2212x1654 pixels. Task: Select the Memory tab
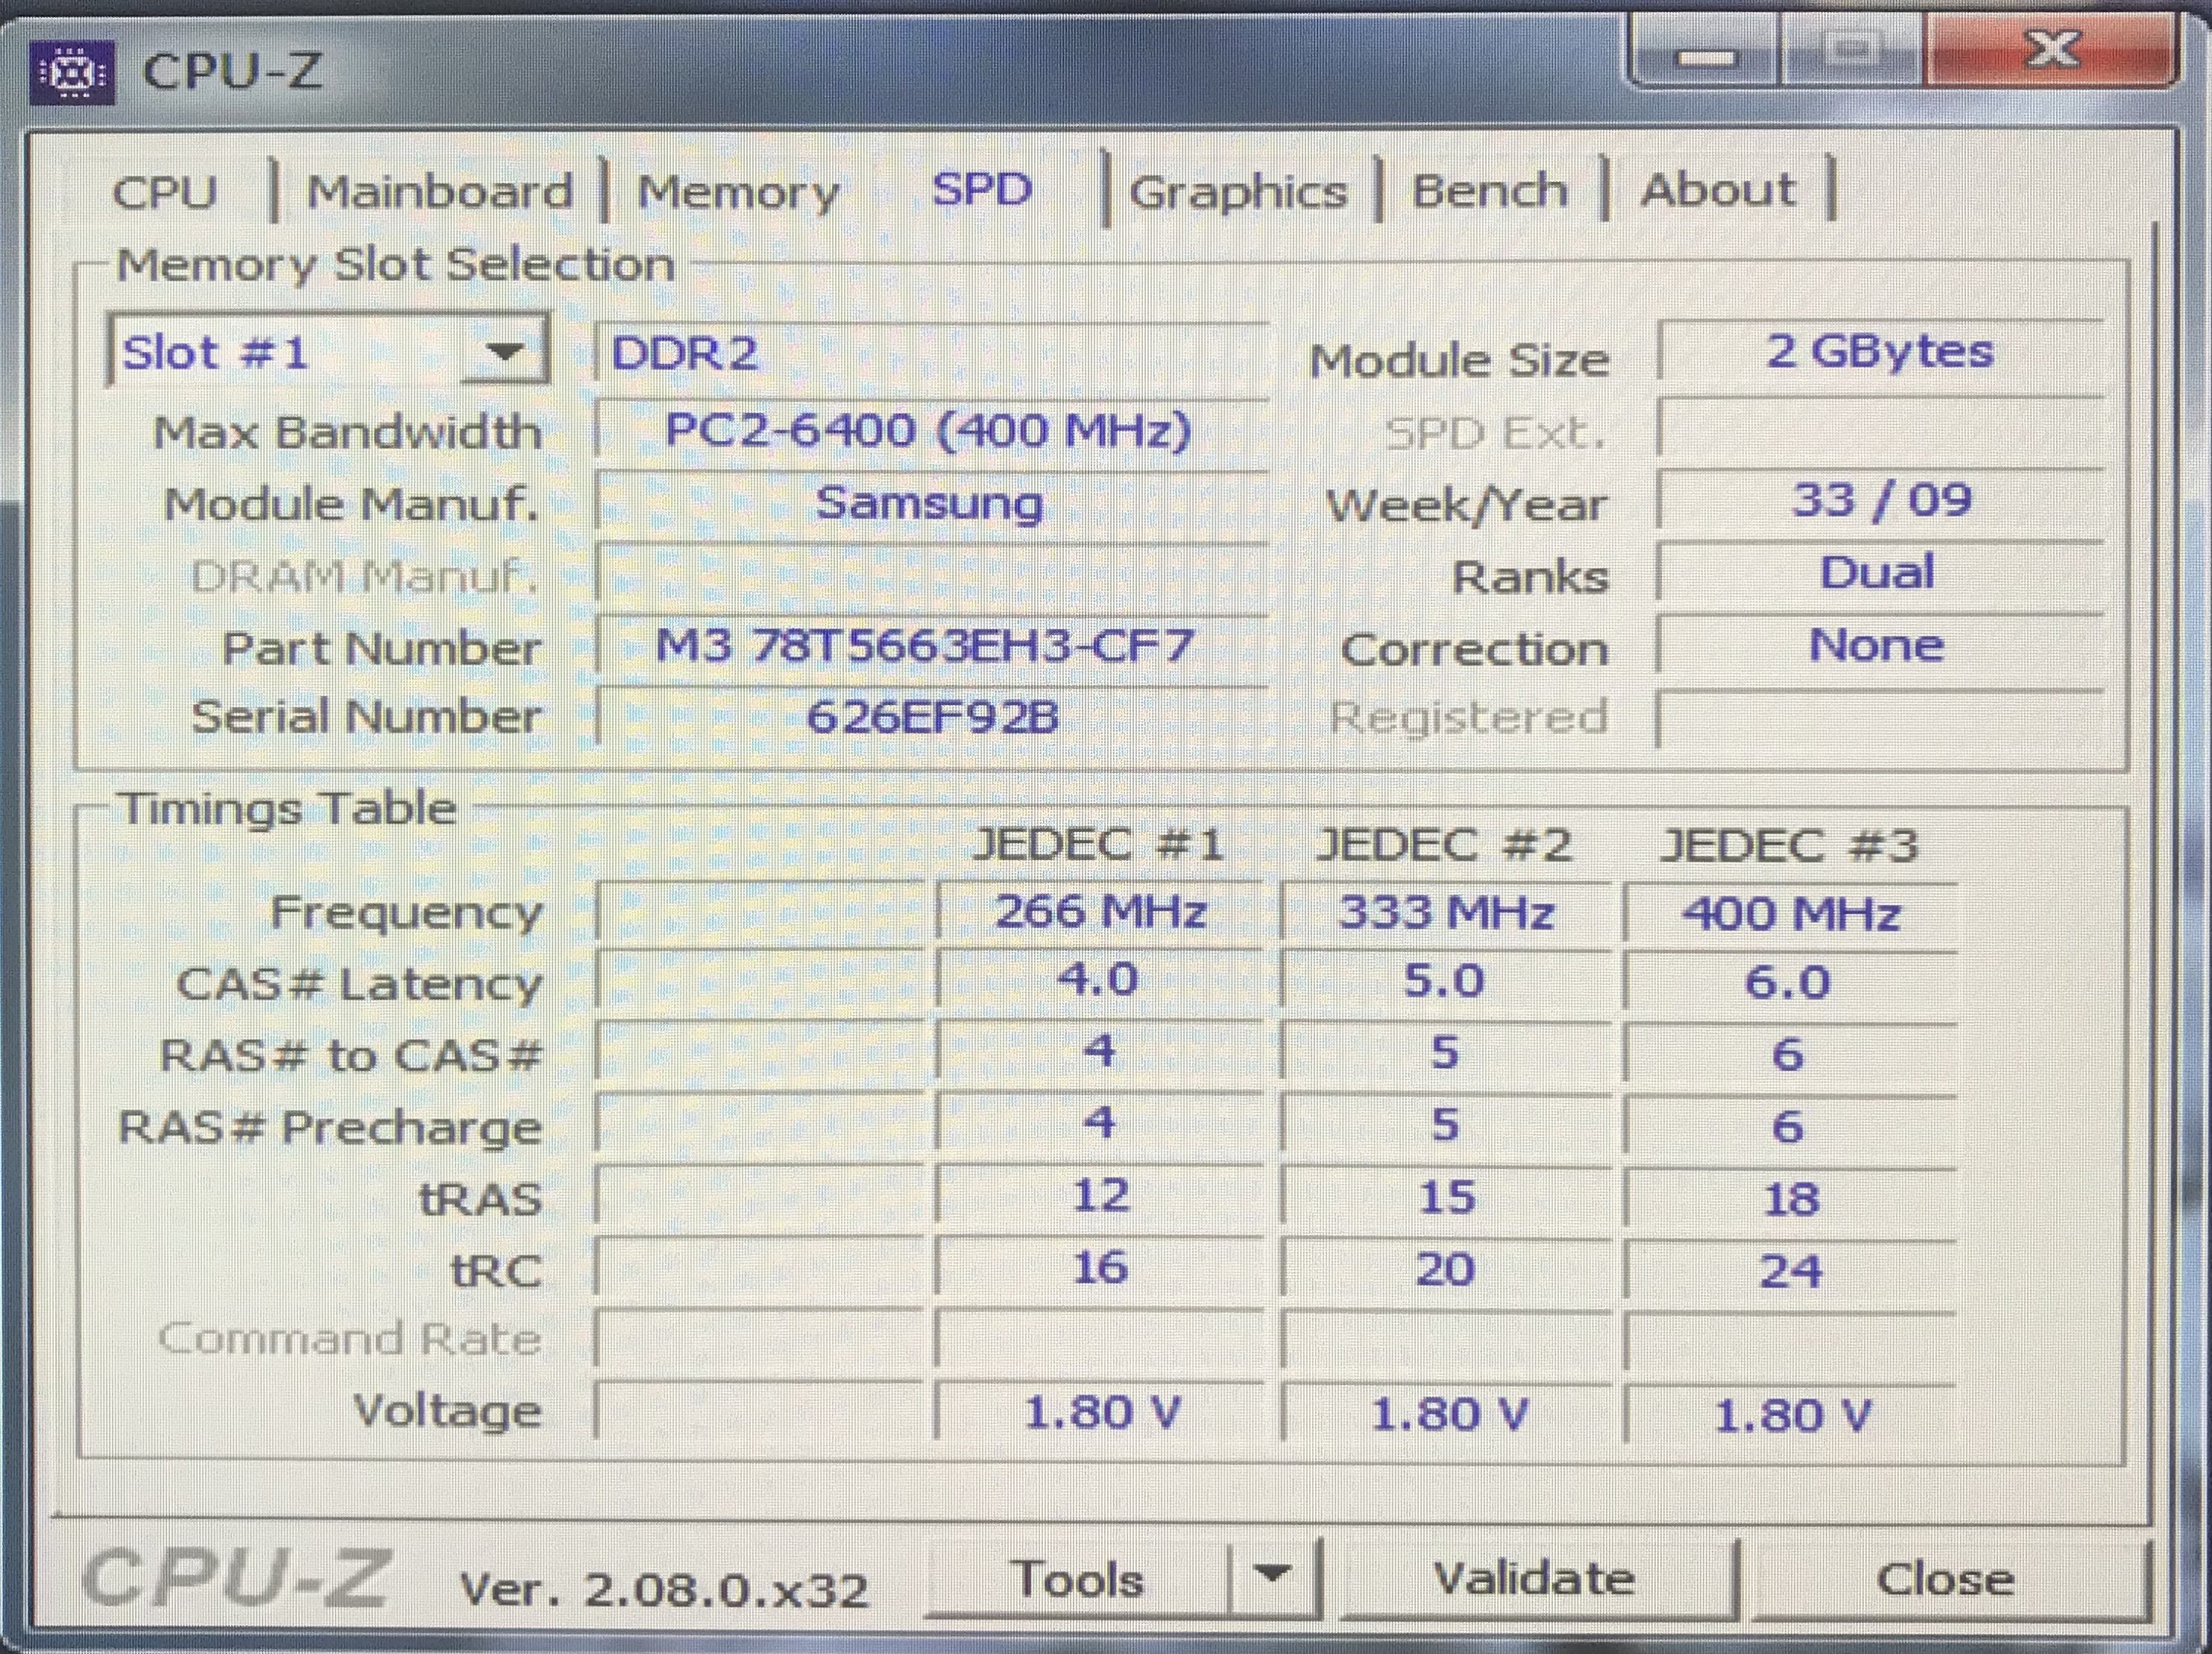(738, 192)
